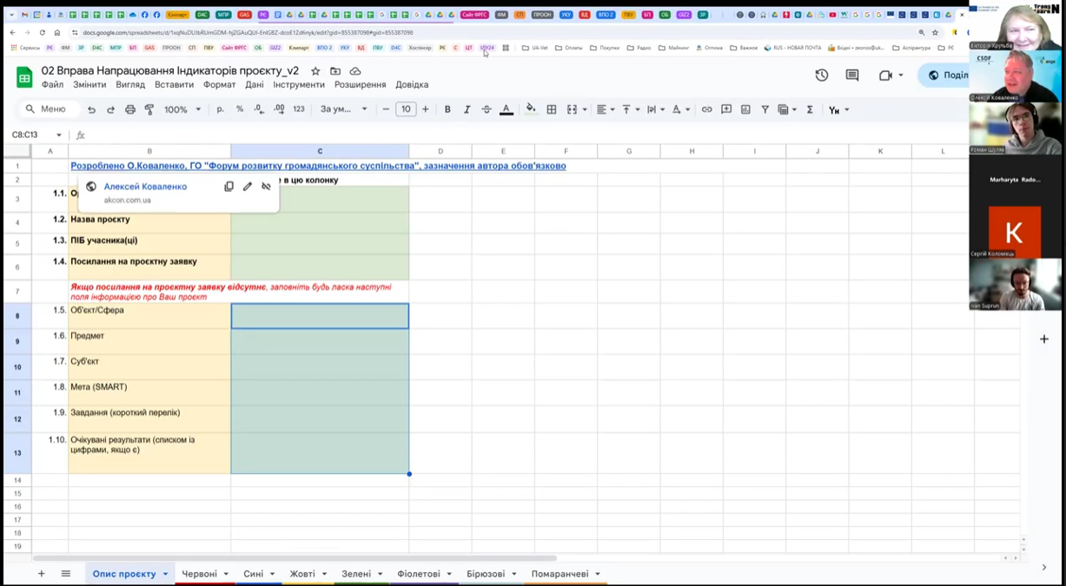Click the font size field showing 10
The width and height of the screenshot is (1066, 586).
click(x=406, y=109)
